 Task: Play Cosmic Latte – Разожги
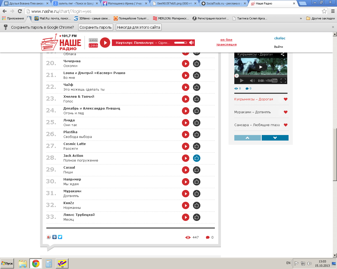186,146
